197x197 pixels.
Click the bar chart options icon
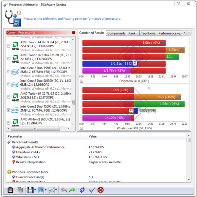pos(41,190)
